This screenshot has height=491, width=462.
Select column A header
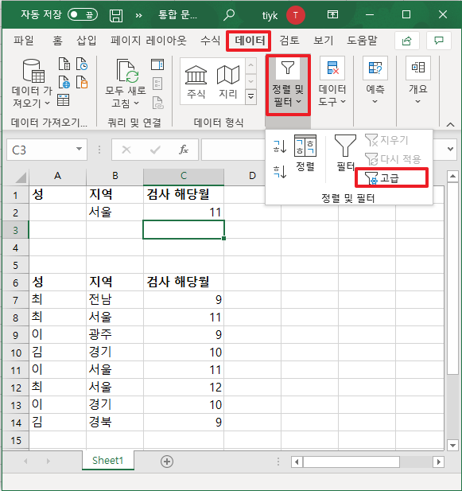(57, 176)
